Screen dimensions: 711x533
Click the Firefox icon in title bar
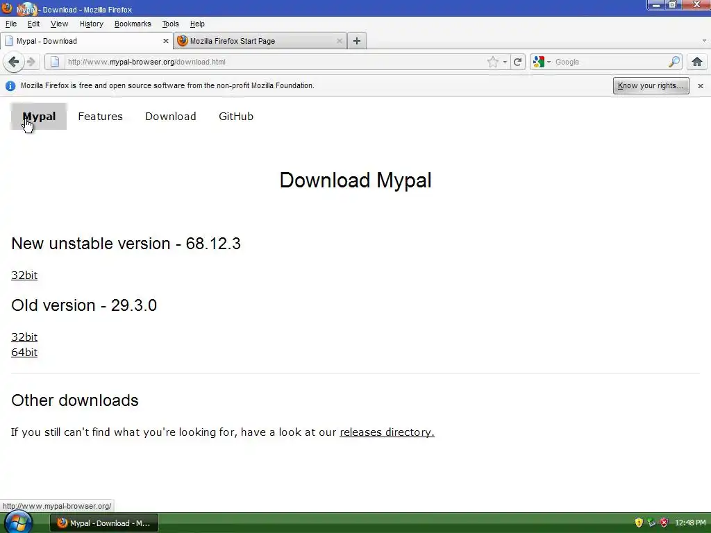click(x=6, y=8)
